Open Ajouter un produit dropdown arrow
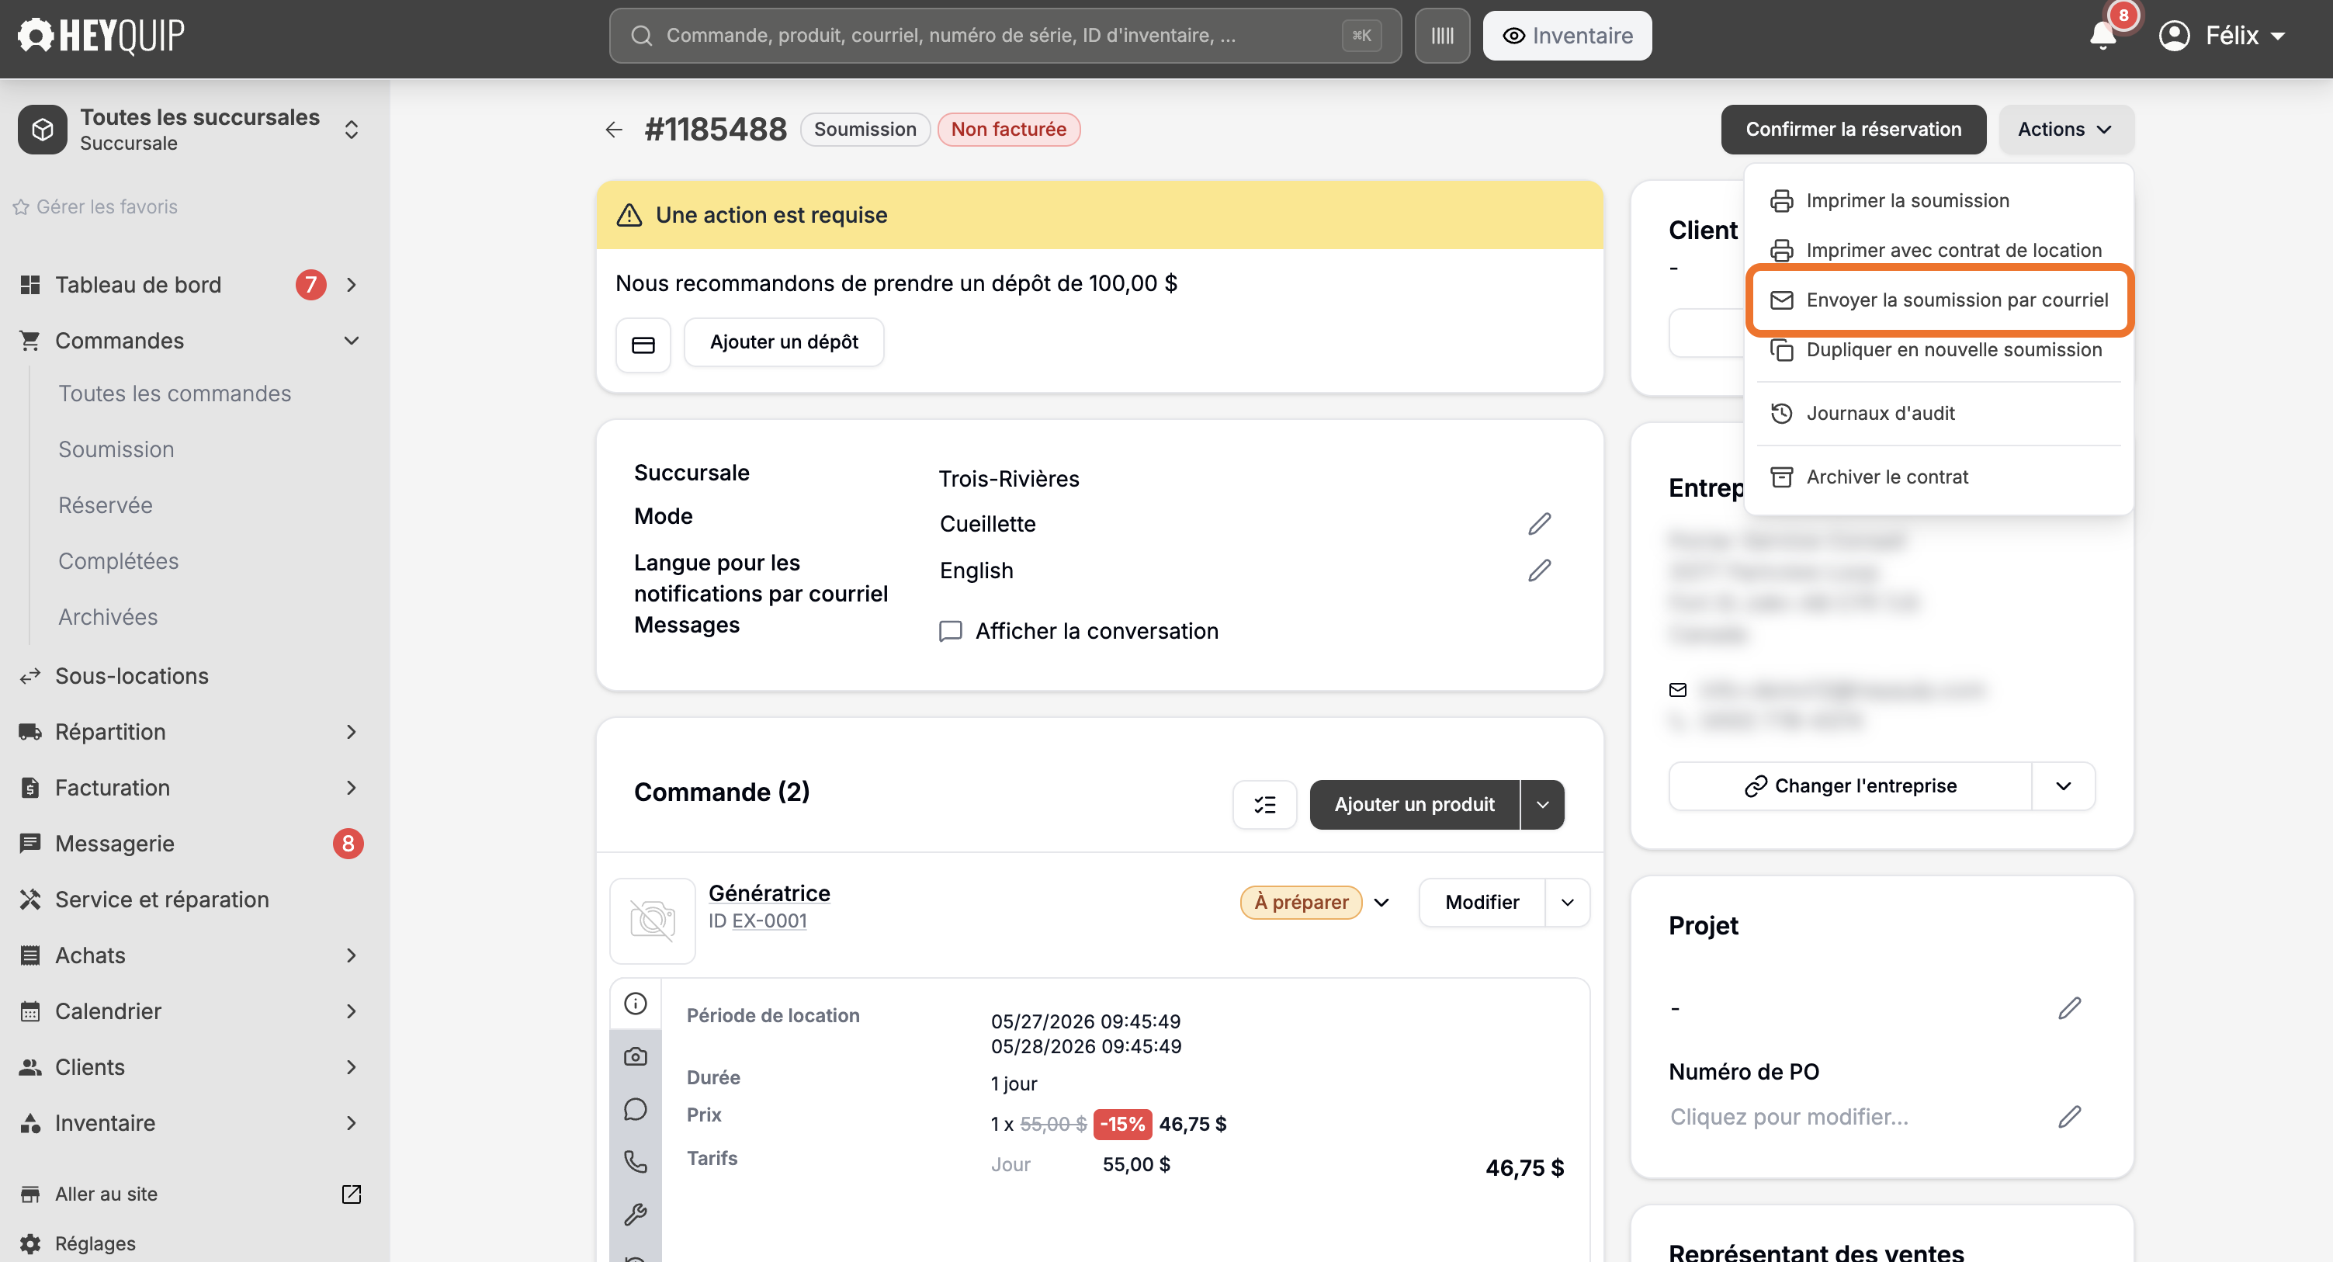 coord(1542,805)
